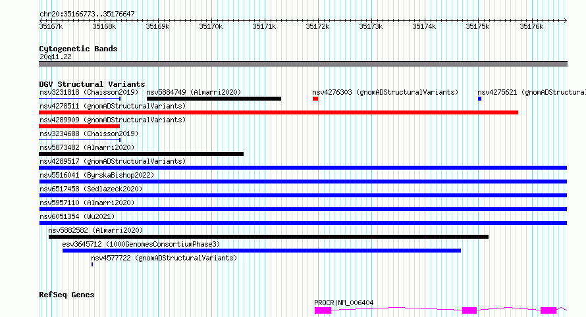The image size is (586, 317).
Task: Click the 35168k ruler position label
Action: click(104, 26)
